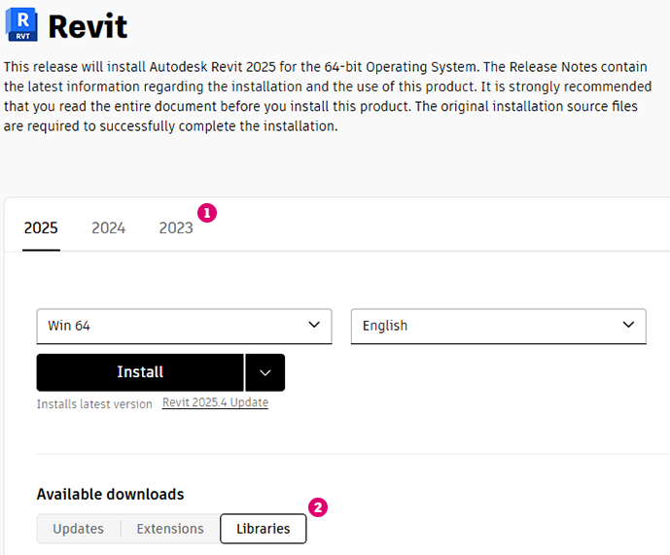Click the chevron arrow in the Win 64 box
This screenshot has height=555, width=670.
[x=313, y=325]
